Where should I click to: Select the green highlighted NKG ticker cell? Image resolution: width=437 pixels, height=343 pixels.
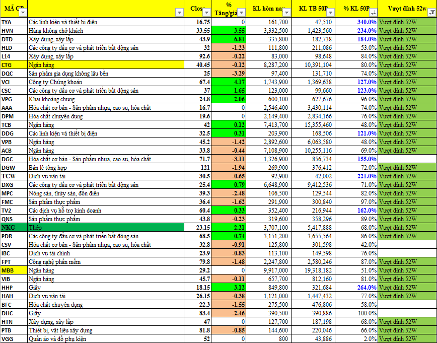[x=14, y=228]
